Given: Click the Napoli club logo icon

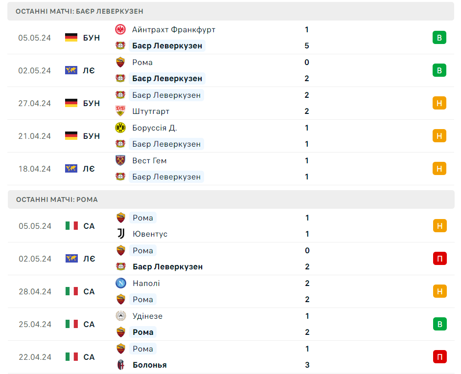Looking at the screenshot, I should tap(121, 283).
